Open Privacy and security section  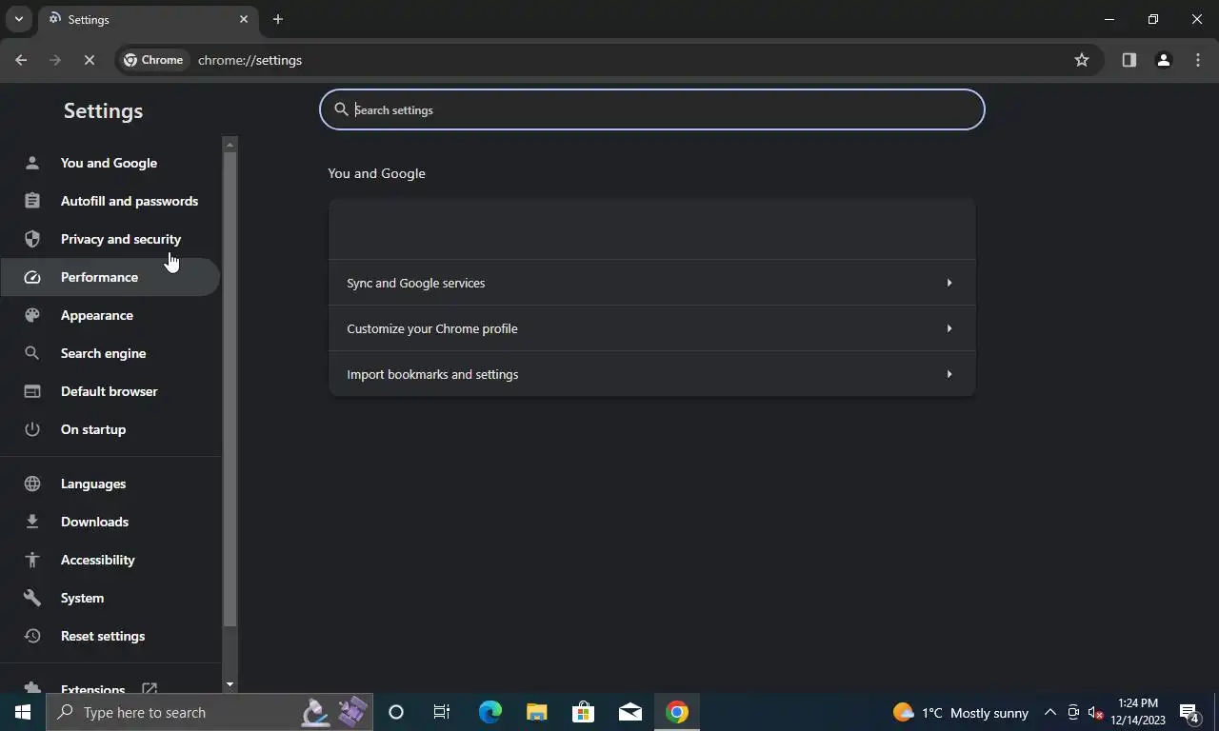pyautogui.click(x=110, y=239)
